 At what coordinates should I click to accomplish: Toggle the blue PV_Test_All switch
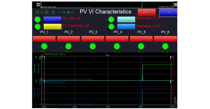click(x=52, y=20)
